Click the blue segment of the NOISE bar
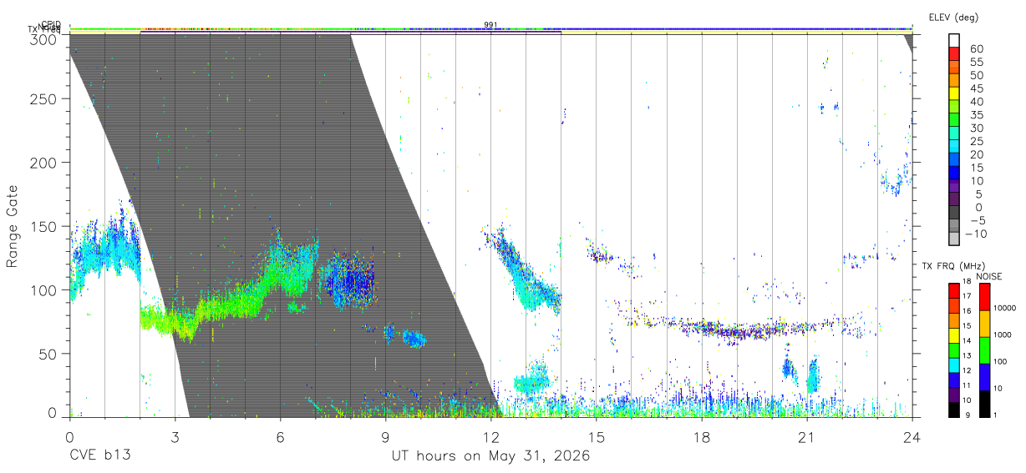 click(984, 377)
